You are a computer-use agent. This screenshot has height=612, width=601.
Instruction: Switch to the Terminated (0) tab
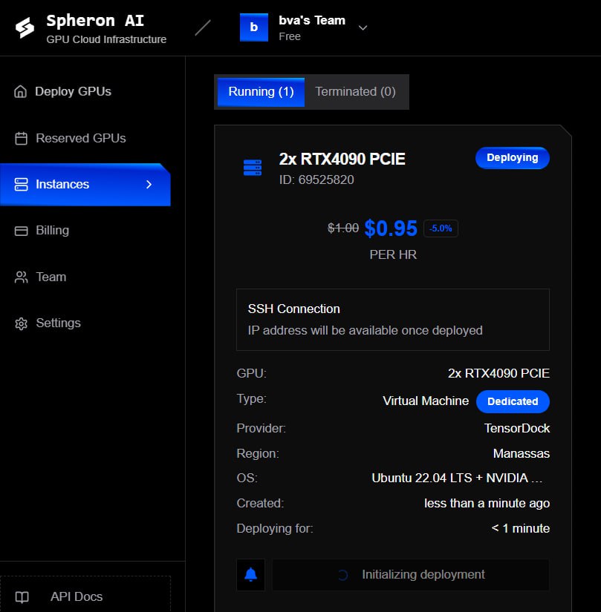[x=355, y=92]
